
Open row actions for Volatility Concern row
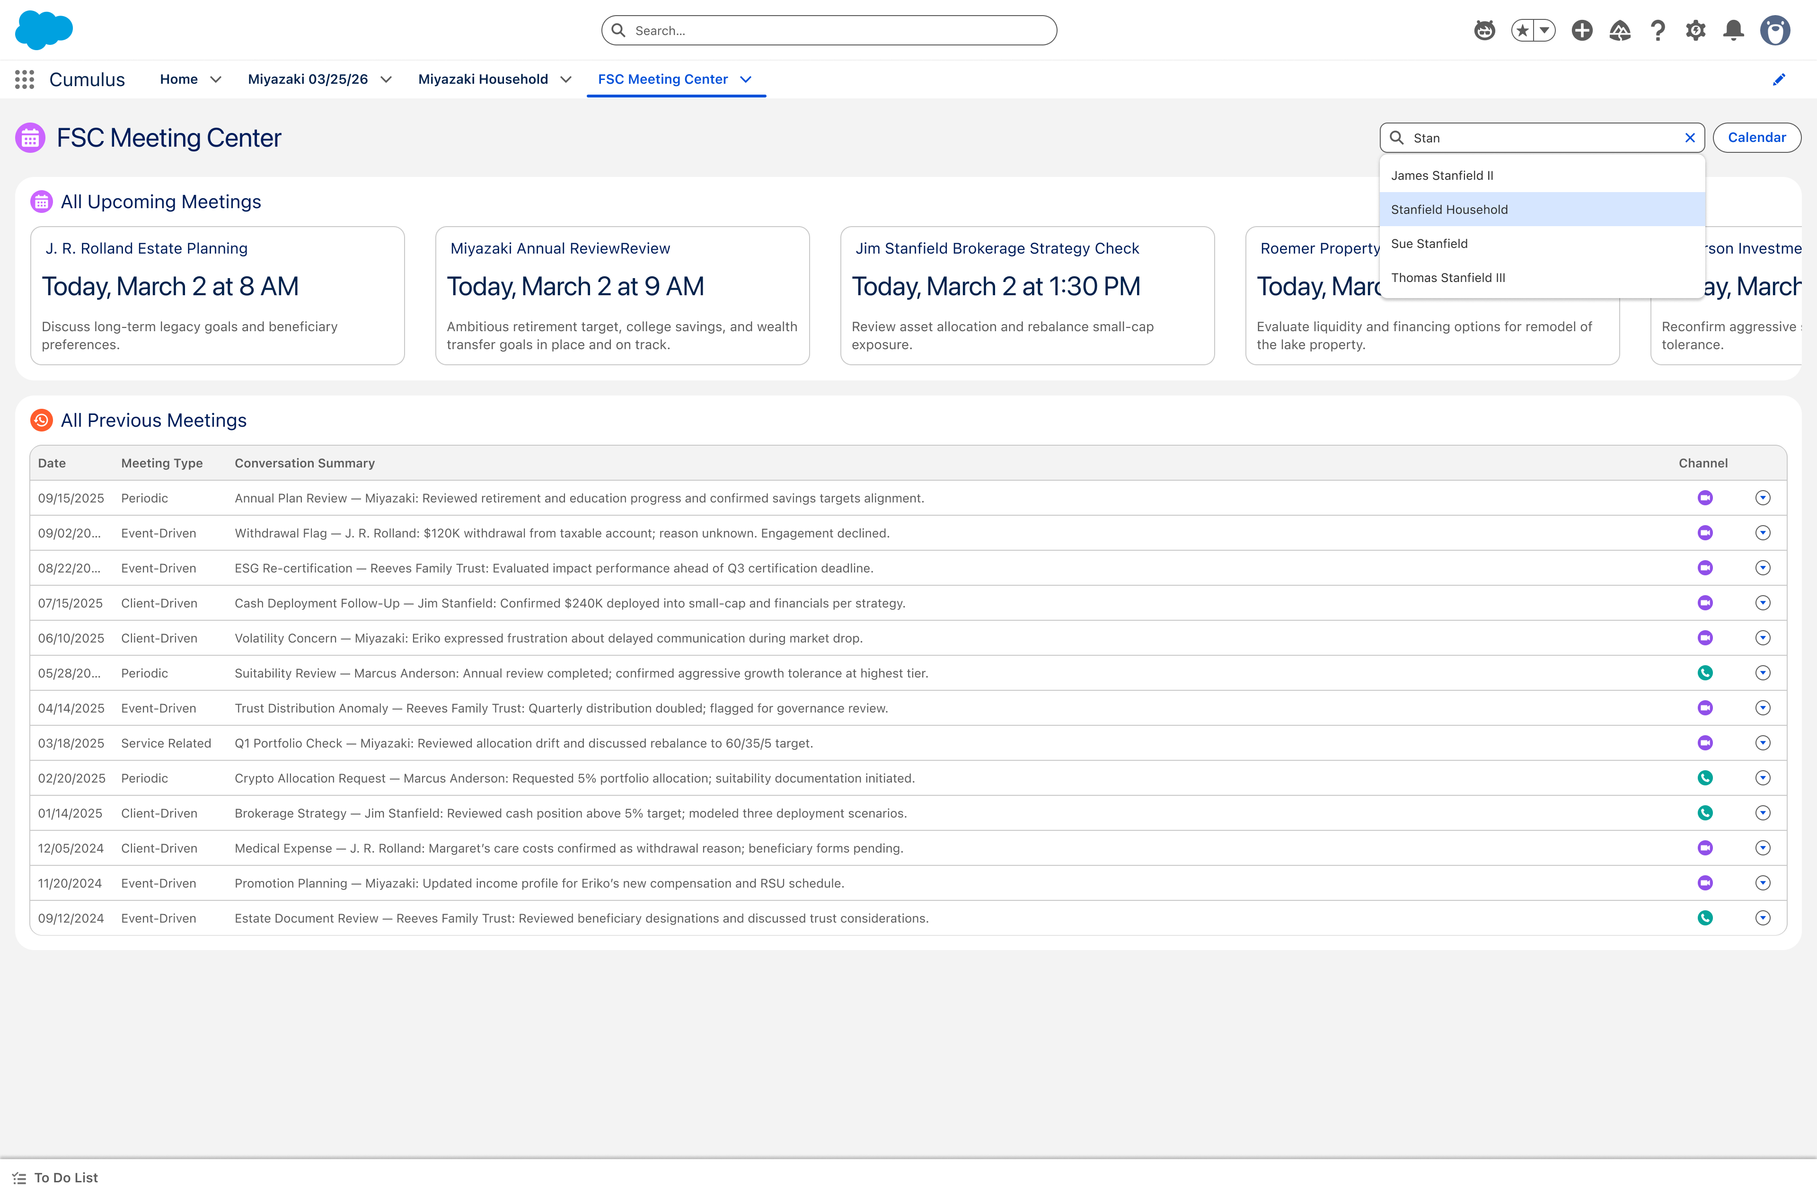click(x=1762, y=637)
